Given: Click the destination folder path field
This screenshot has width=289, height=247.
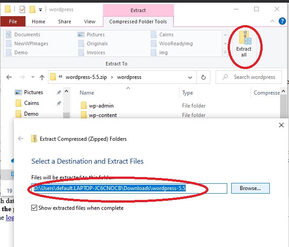Looking at the screenshot, I should tap(129, 188).
